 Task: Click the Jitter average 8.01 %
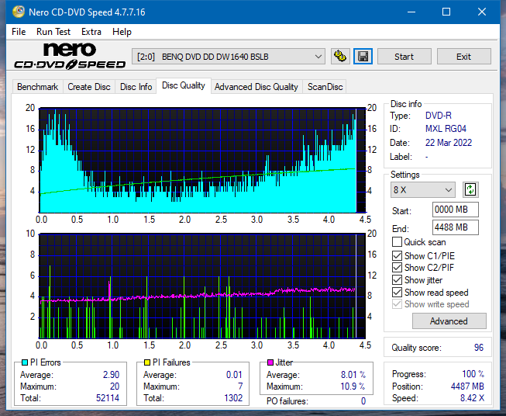pyautogui.click(x=353, y=375)
